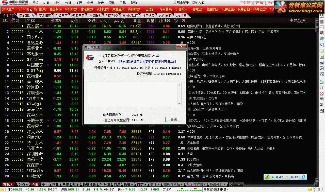Screen dimensions: 325x192
Task: Expand the 基金与宏观 bottom tab menu
Action: (196, 185)
